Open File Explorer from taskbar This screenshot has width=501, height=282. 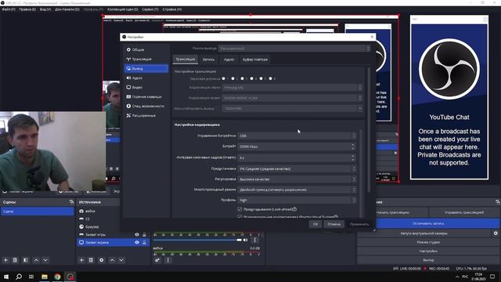point(45,277)
